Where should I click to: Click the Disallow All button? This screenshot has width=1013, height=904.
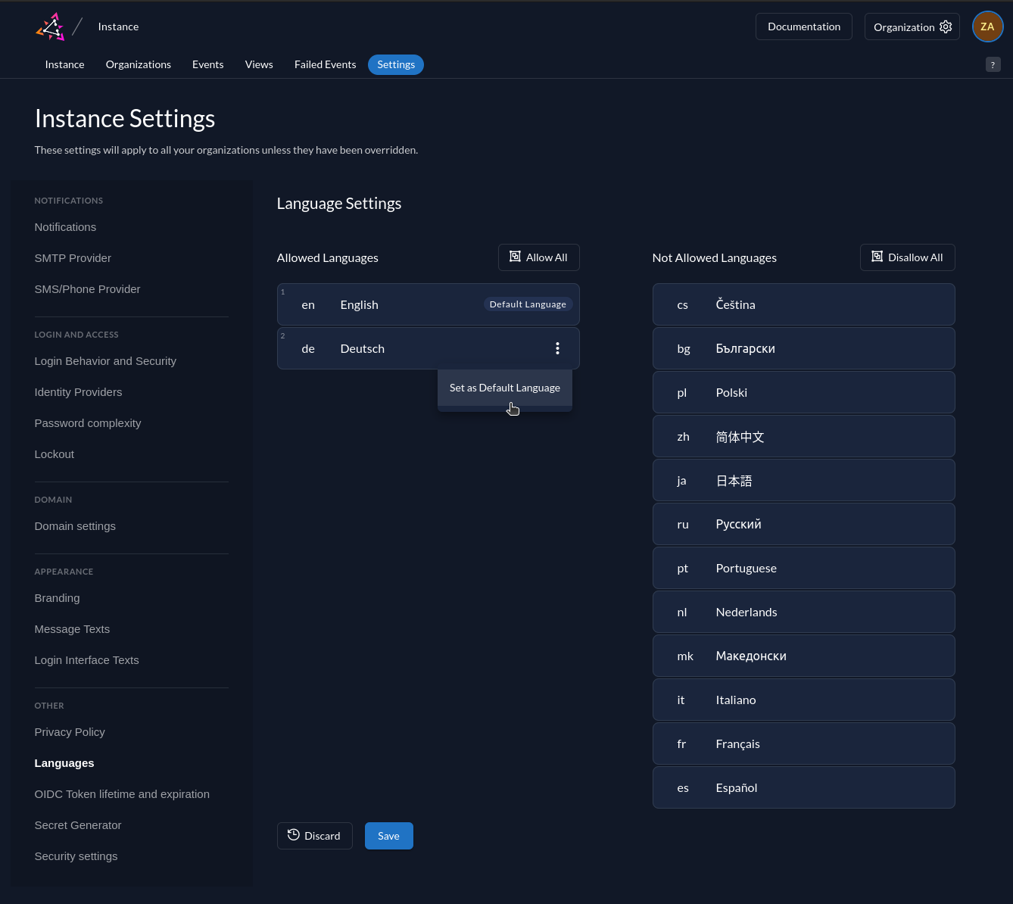pos(907,257)
